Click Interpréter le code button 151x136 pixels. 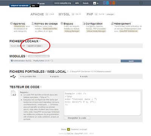(x=77, y=118)
